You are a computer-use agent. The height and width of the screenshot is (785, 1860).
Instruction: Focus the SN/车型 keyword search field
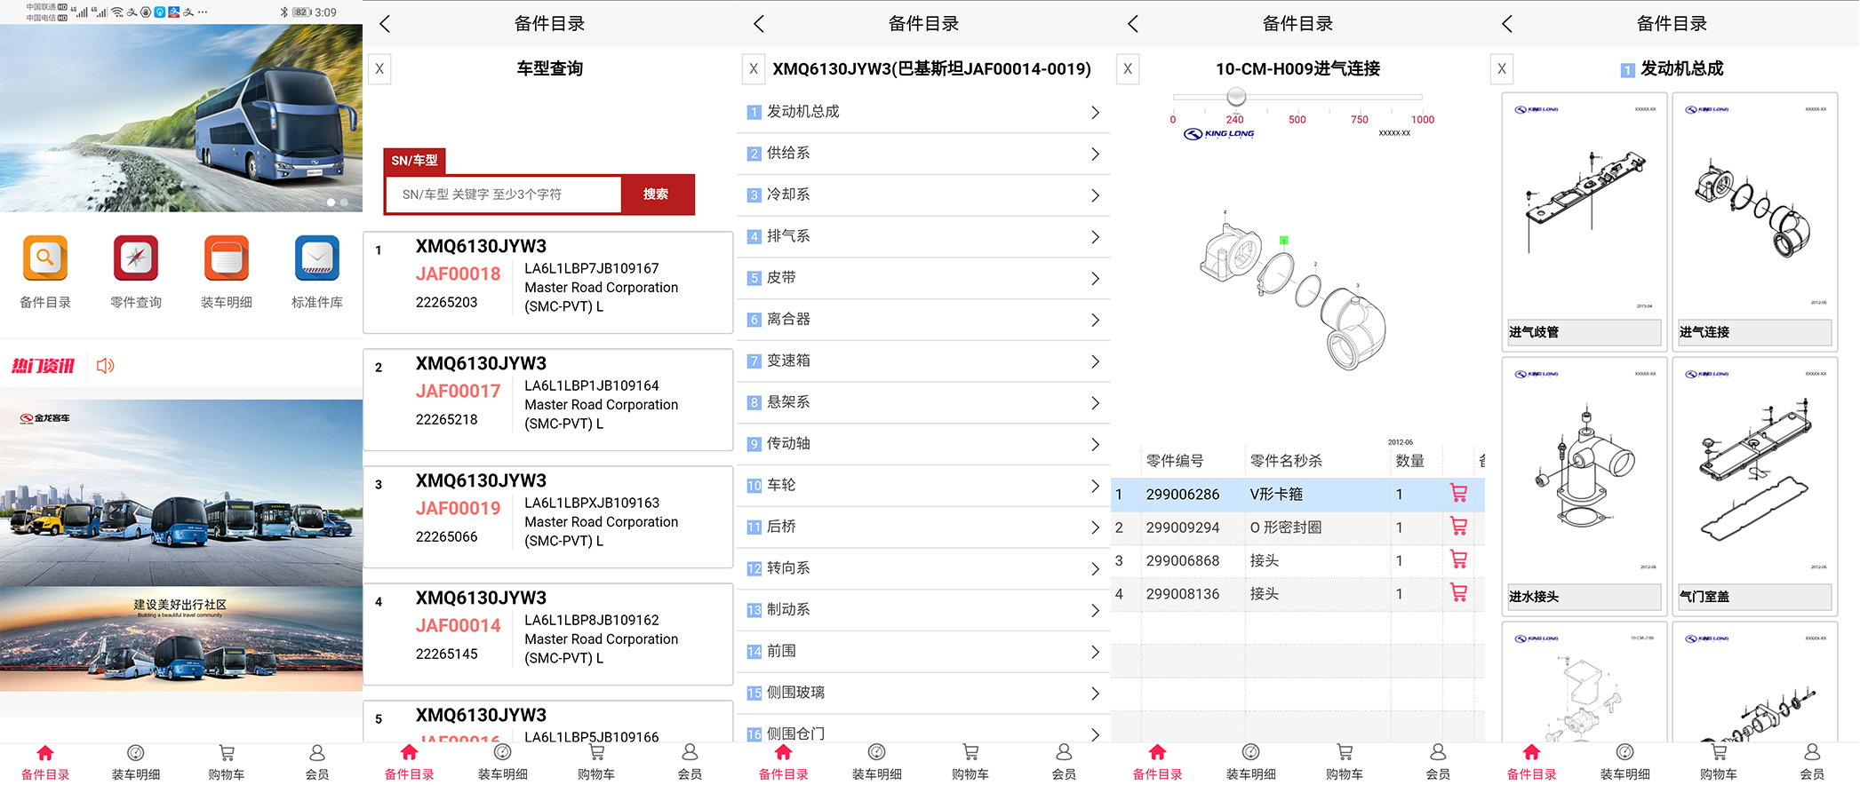click(x=504, y=194)
